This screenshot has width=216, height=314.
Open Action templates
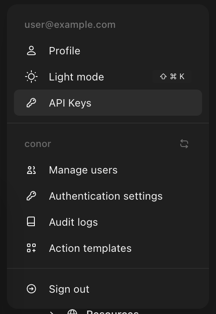click(108, 248)
